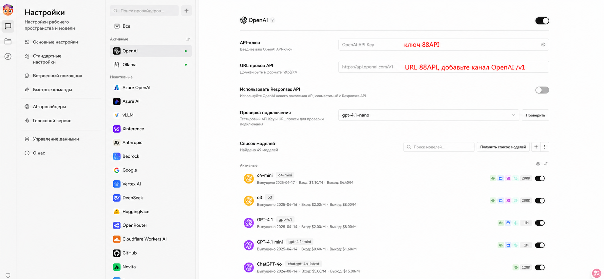The image size is (604, 279).
Task: Open Стандартные настройки
Action: tap(47, 59)
